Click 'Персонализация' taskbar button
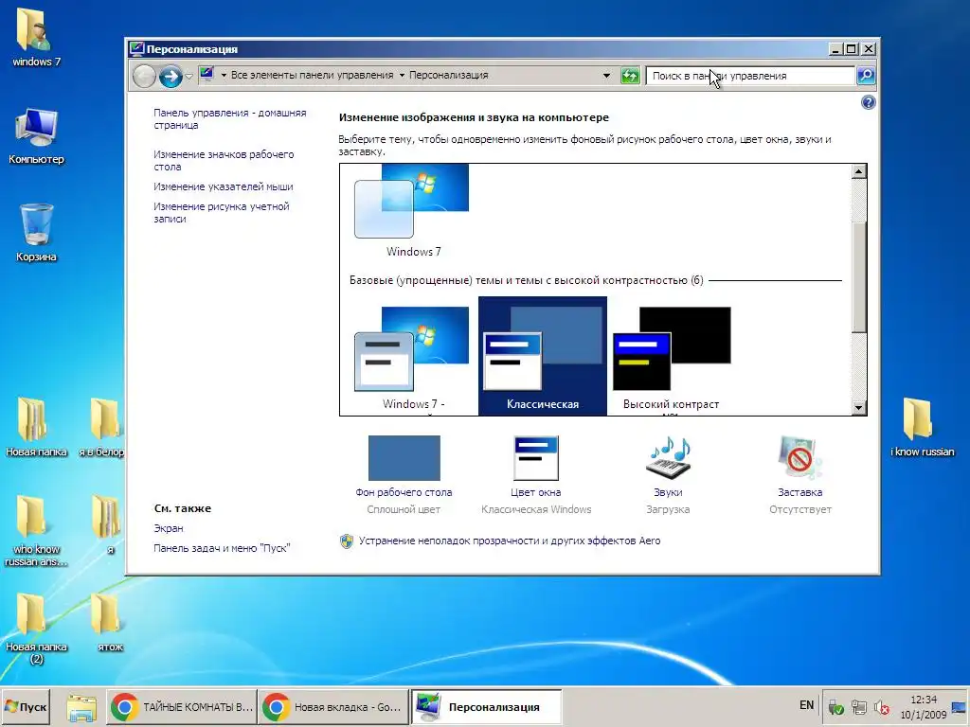 pyautogui.click(x=486, y=706)
